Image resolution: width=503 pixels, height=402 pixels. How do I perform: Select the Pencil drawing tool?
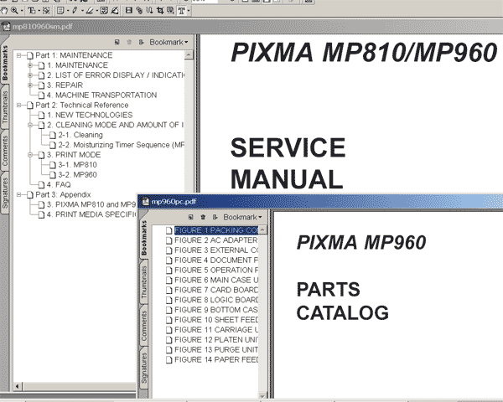pos(75,11)
